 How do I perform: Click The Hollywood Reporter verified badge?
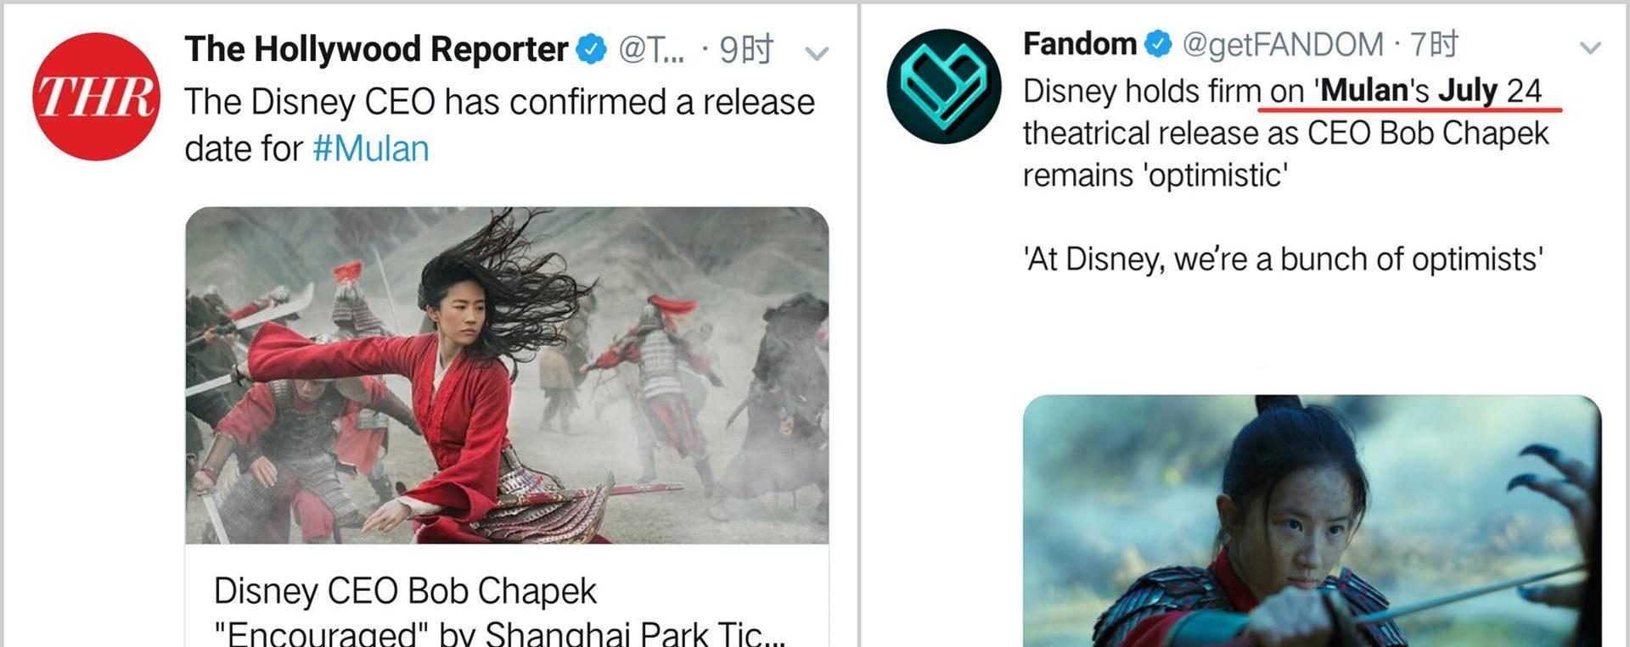pyautogui.click(x=592, y=49)
